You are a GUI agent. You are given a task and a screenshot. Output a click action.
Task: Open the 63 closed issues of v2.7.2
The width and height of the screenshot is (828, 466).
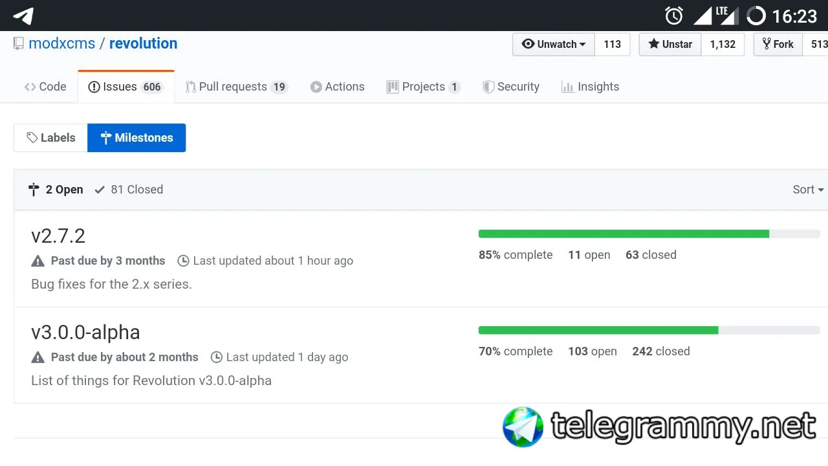[x=651, y=255]
